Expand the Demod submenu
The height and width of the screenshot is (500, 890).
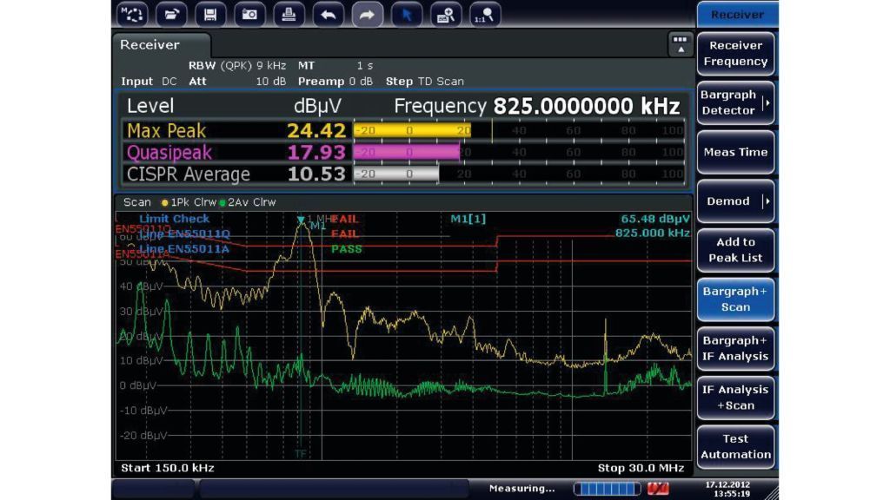coord(735,201)
